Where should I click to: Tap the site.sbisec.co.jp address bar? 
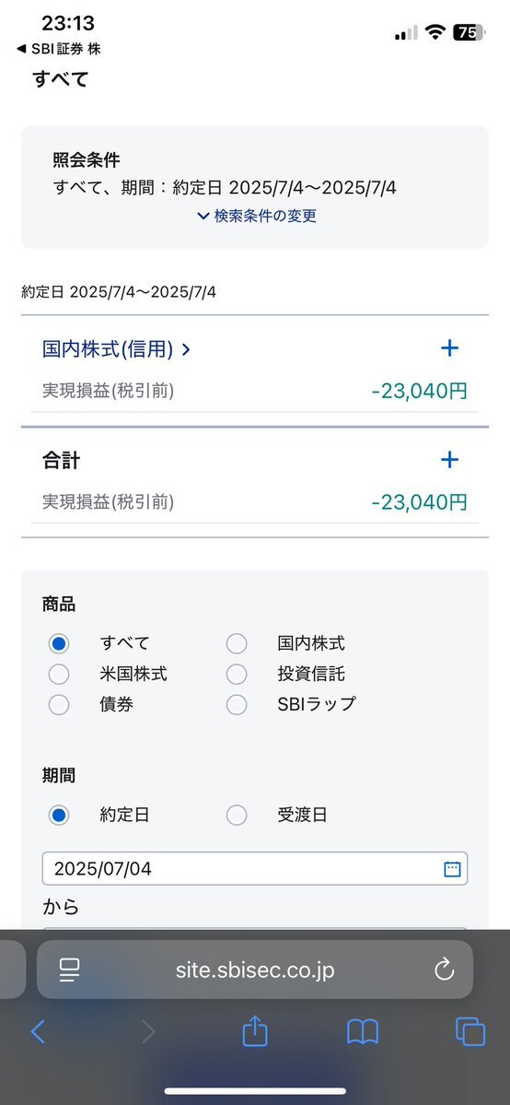pos(255,970)
